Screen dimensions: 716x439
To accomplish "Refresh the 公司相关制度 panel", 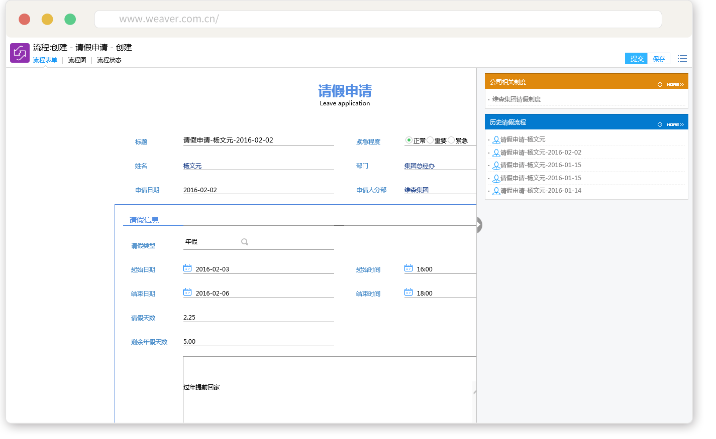I will [x=660, y=85].
